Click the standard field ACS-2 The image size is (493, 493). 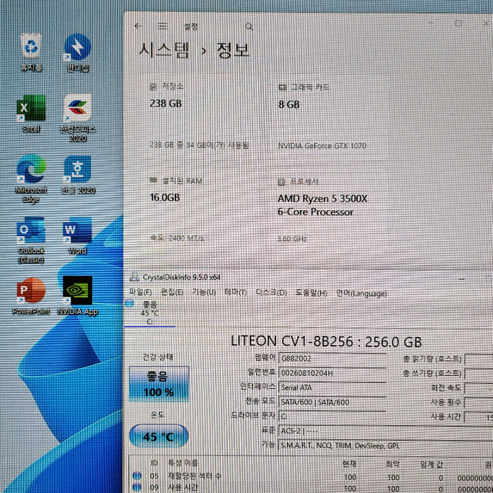(x=386, y=431)
